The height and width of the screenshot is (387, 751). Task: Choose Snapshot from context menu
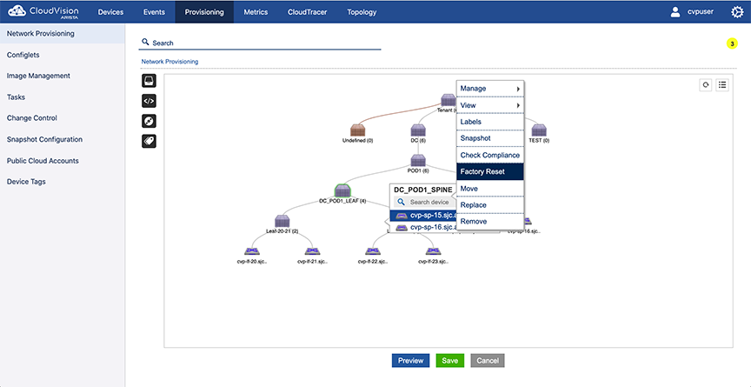tap(490, 138)
